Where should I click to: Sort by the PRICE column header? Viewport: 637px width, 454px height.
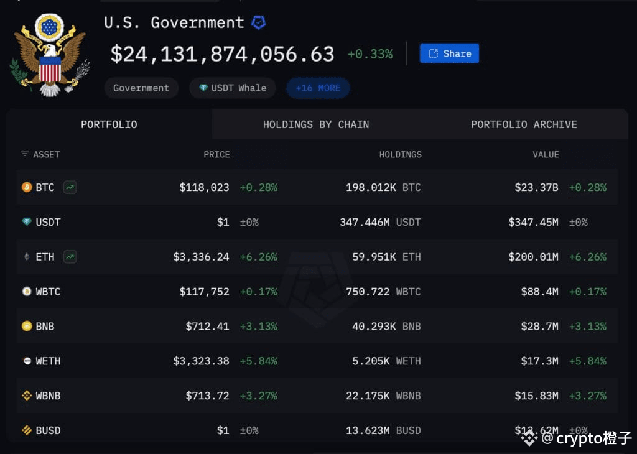[x=216, y=154]
